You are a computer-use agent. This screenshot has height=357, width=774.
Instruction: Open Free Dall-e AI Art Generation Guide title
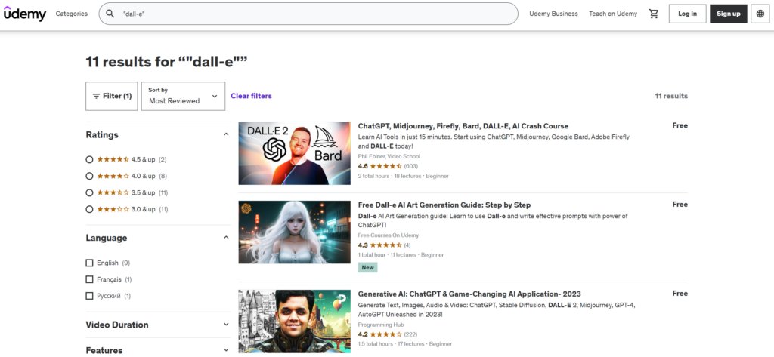[x=444, y=205]
